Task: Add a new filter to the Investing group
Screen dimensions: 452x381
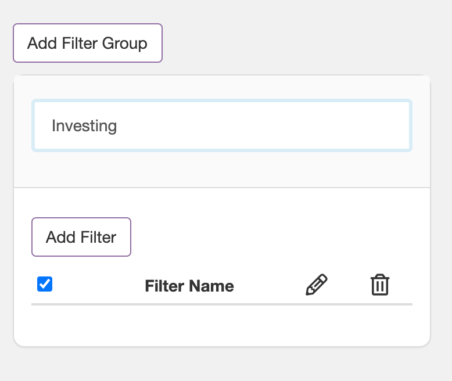Action: pyautogui.click(x=81, y=237)
